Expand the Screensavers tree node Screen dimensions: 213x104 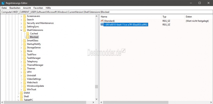[x=21, y=16]
